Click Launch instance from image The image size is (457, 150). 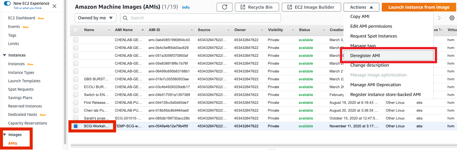click(419, 7)
